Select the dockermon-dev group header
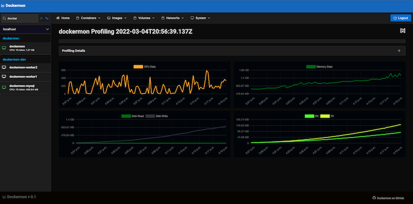The width and height of the screenshot is (413, 204). [14, 60]
